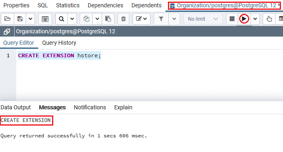Click the Edit grid toolbar icon
This screenshot has height=152, width=283.
point(45,19)
